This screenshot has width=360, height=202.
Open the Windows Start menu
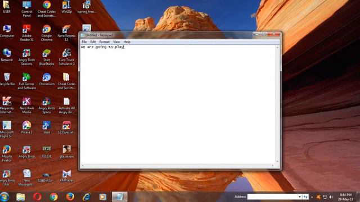pyautogui.click(x=4, y=197)
